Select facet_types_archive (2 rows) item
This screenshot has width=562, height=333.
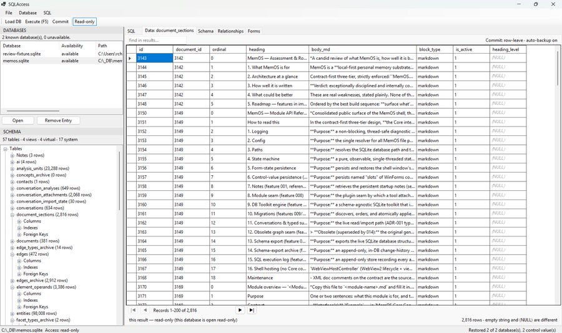tap(43, 320)
